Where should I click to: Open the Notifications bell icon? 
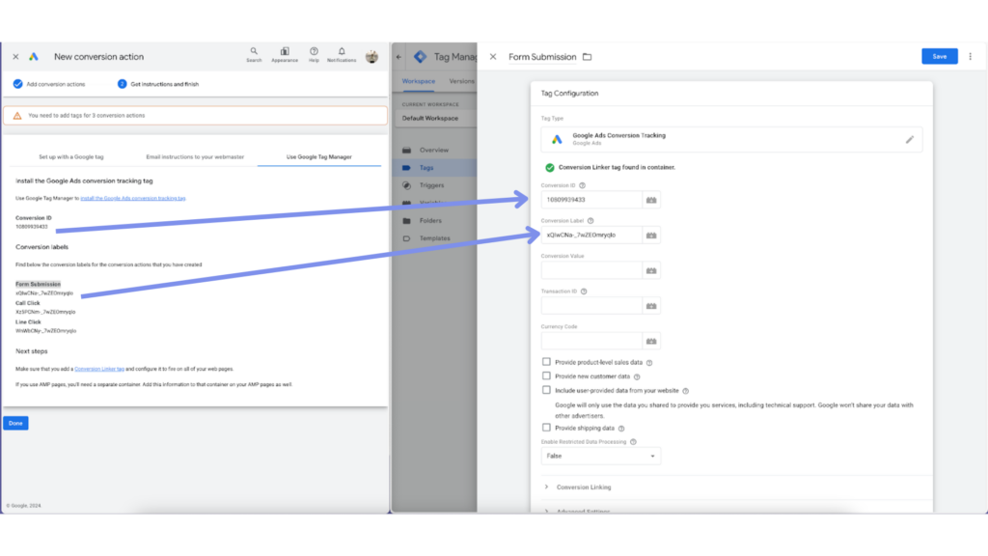[x=342, y=55]
